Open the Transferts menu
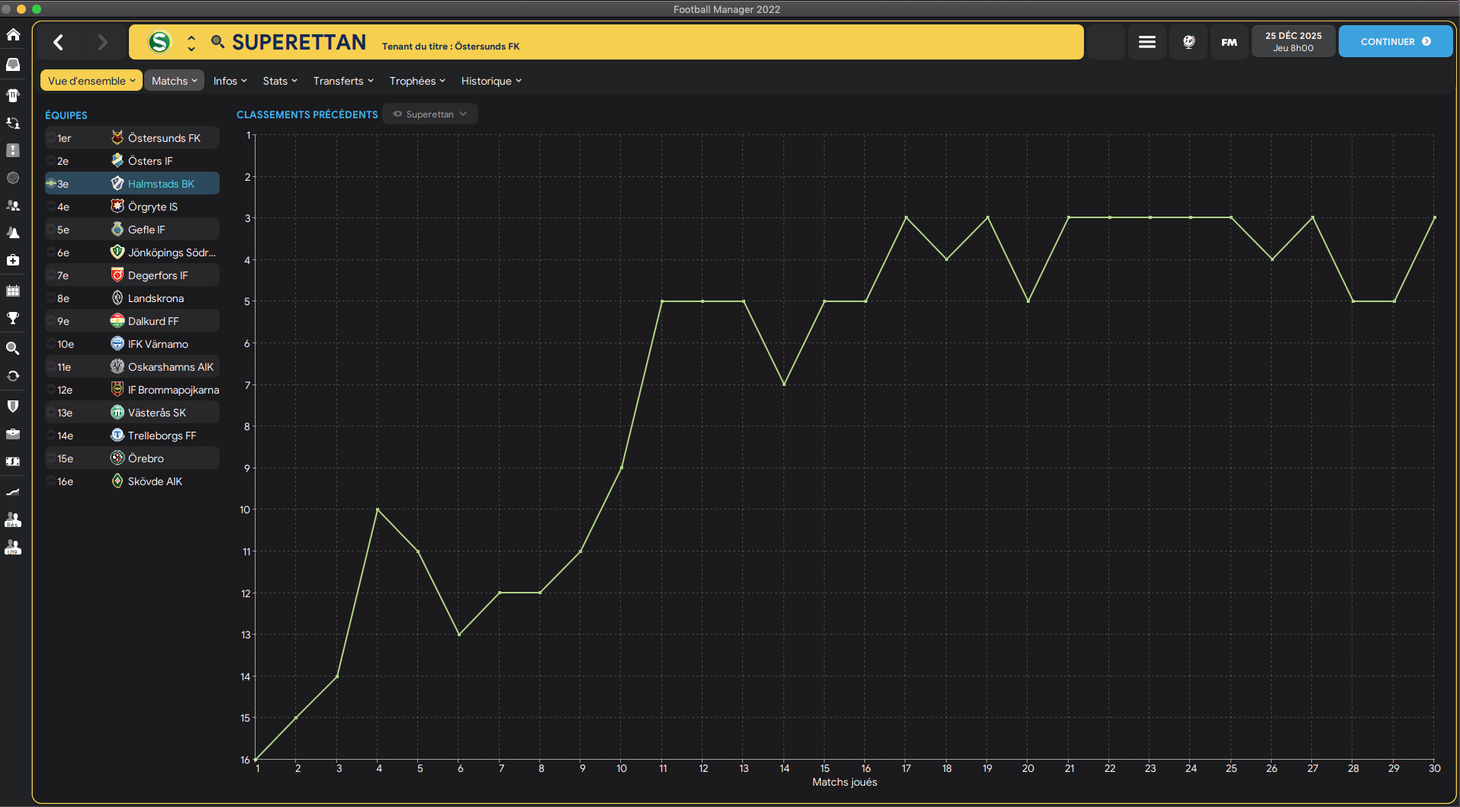 (x=343, y=81)
